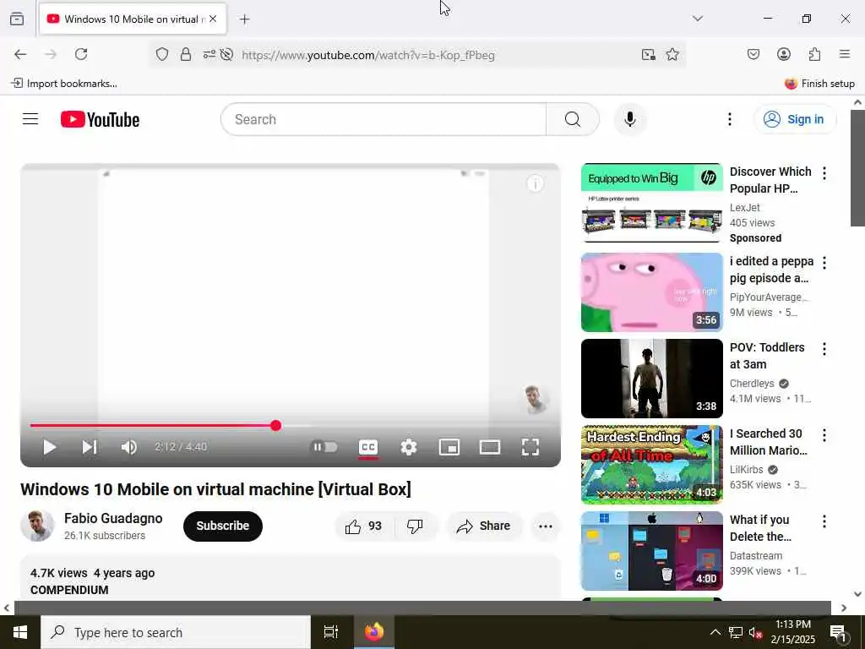Open the What if you Delete video
The image size is (865, 649).
click(651, 551)
